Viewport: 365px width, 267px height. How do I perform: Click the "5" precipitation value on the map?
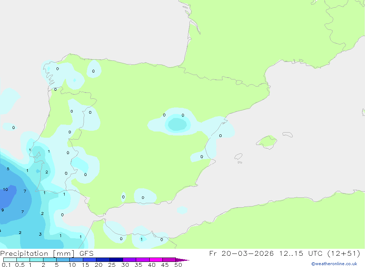tap(8, 169)
